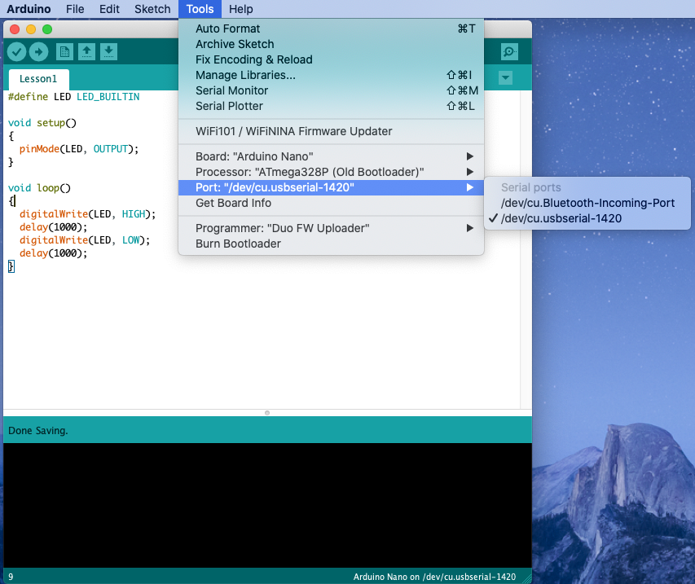
Task: Select the checked /dev/cu.usbserial-1420 port
Action: point(561,218)
